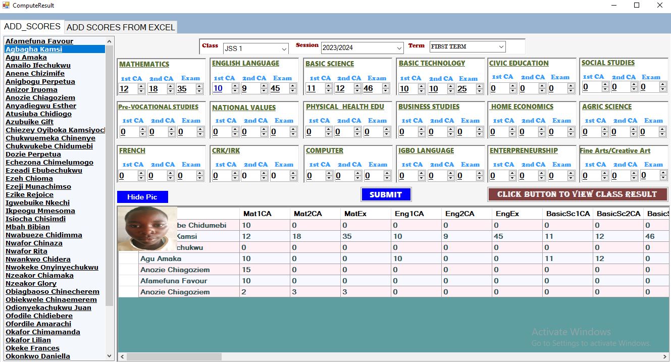
Task: Select student Afamefuna Favour in list
Action: [x=39, y=41]
